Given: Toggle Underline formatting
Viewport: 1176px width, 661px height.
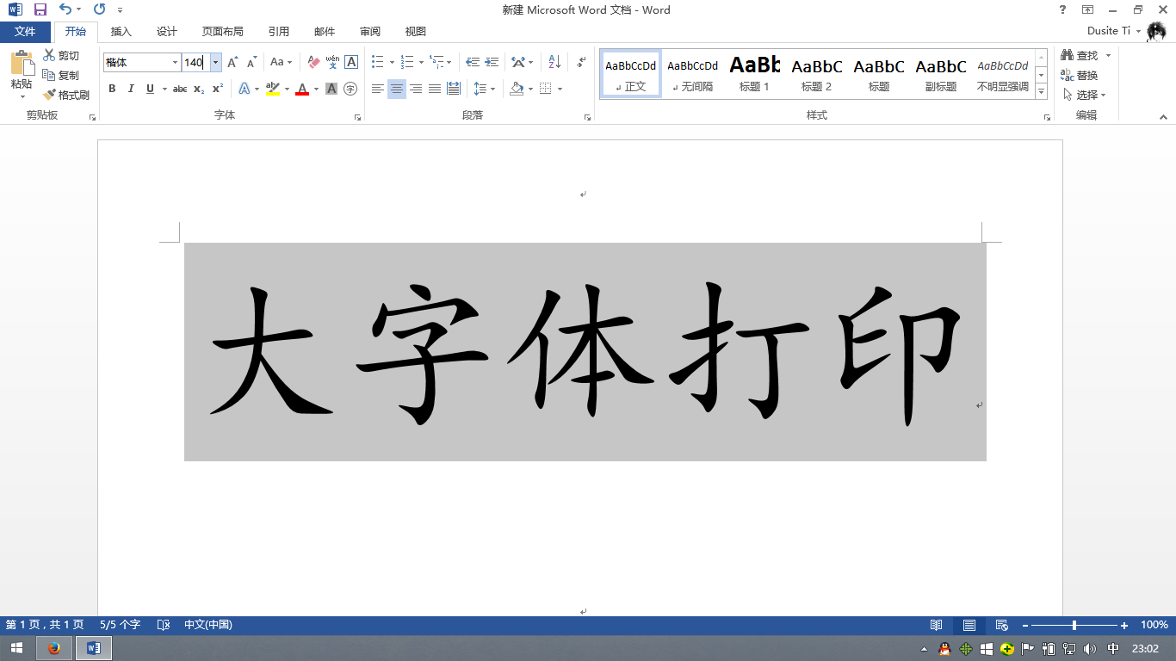Looking at the screenshot, I should tap(151, 89).
